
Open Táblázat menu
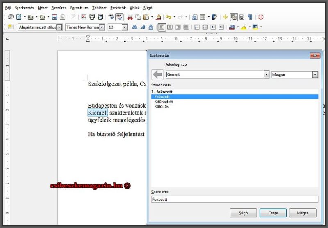pyautogui.click(x=99, y=8)
